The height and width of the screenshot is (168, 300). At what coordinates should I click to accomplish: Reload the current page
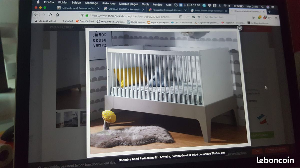50,15
